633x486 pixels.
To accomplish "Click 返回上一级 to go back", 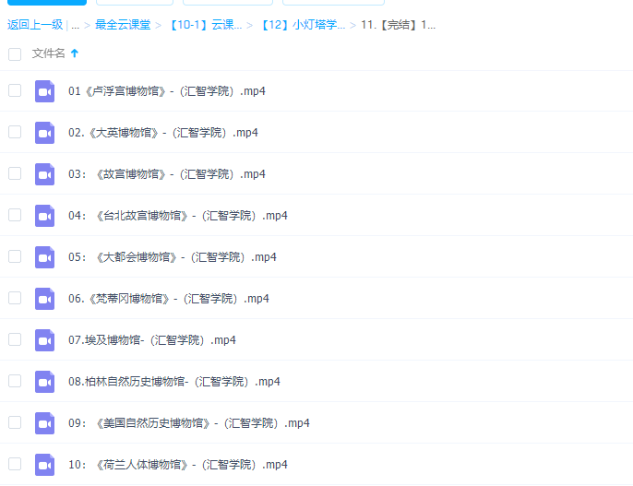I will tap(35, 25).
